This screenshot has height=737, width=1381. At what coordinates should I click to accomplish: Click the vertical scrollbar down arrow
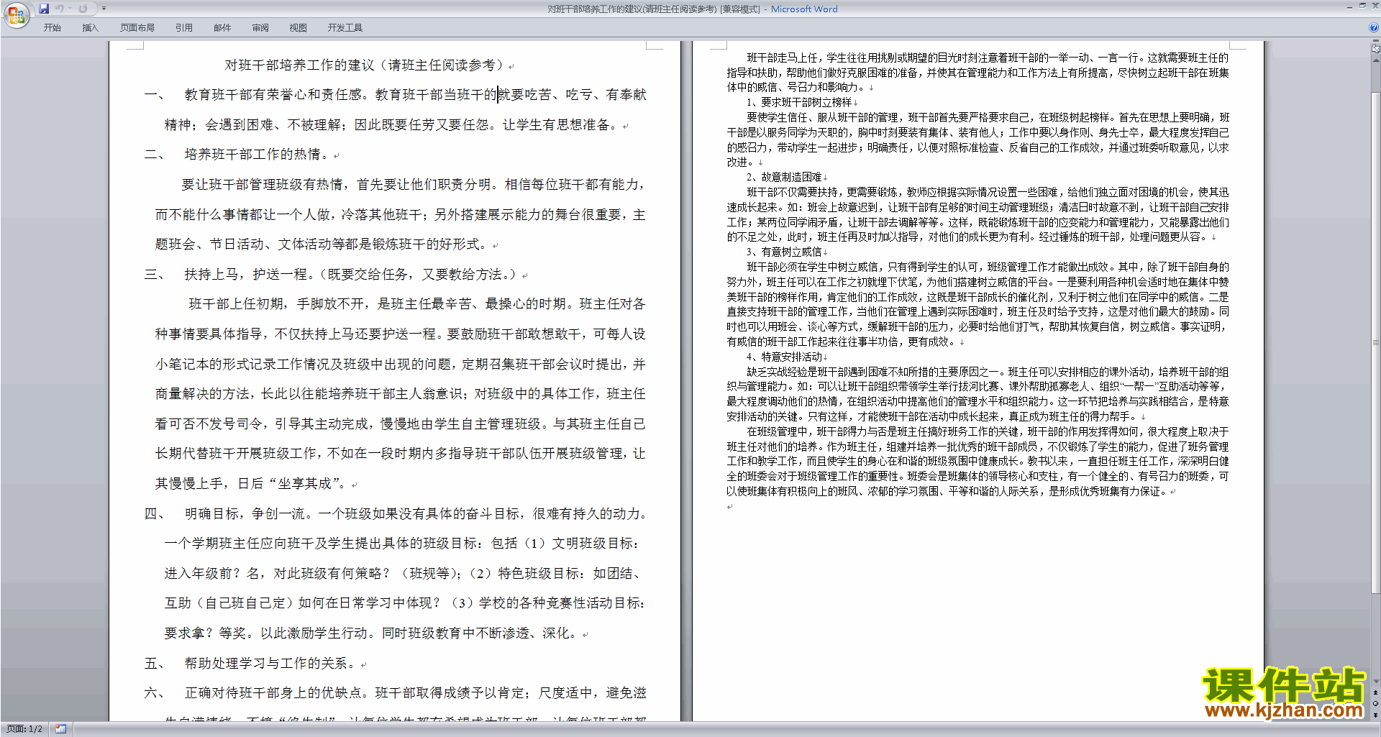(1376, 682)
